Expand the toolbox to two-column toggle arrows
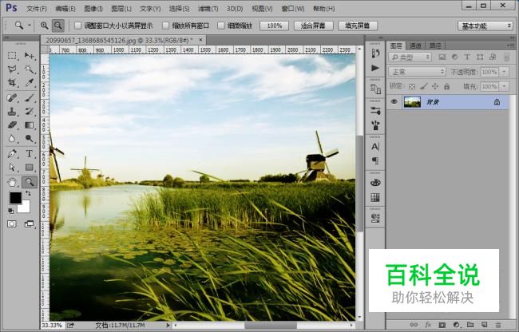This screenshot has height=332, width=519. [6, 38]
